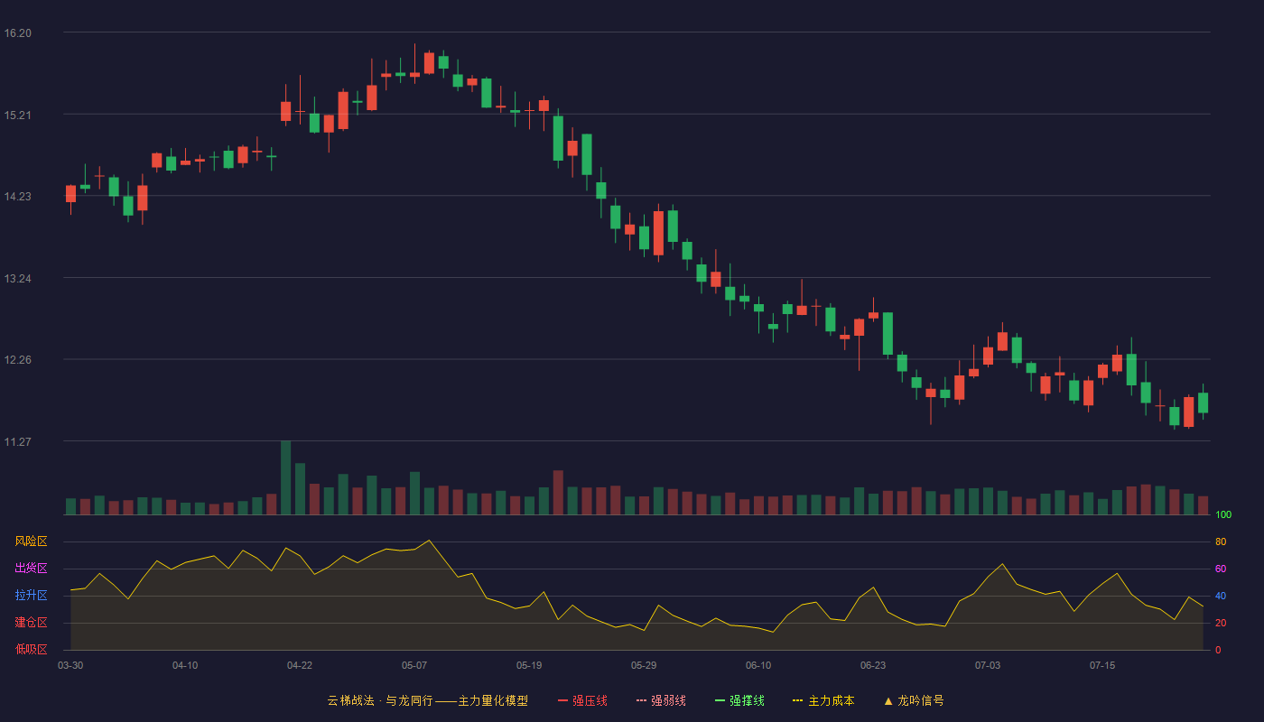Click the 14.23 price axis label
Screen dimensions: 1264x722
[17, 197]
